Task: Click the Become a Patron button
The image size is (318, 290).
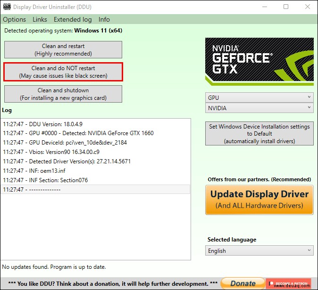Action: (x=288, y=283)
